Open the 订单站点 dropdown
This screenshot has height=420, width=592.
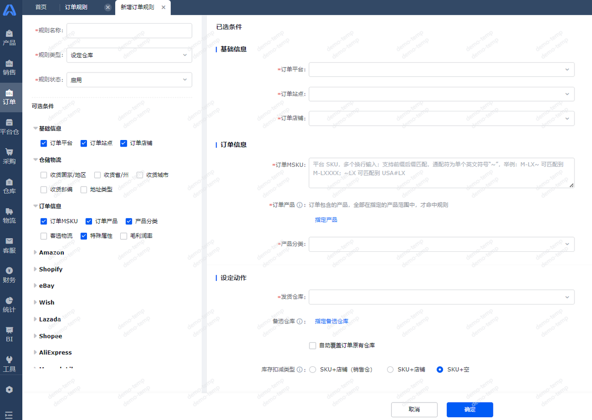click(442, 94)
